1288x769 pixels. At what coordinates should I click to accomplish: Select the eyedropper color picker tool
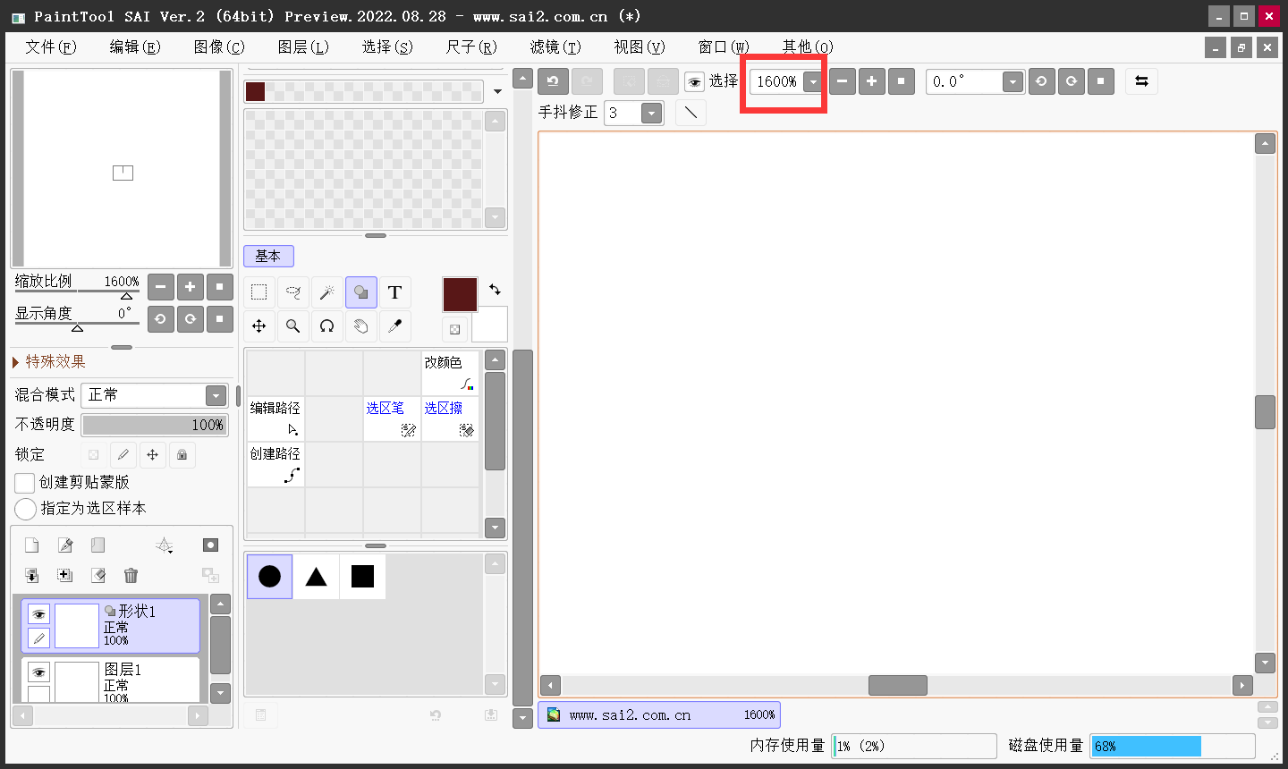(394, 326)
